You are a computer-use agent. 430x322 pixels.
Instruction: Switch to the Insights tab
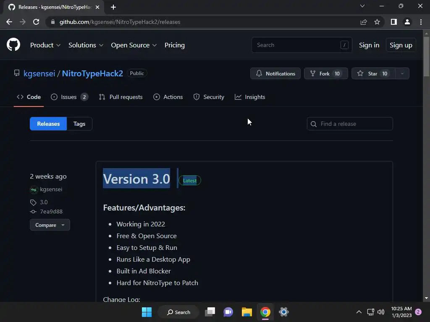click(x=250, y=97)
